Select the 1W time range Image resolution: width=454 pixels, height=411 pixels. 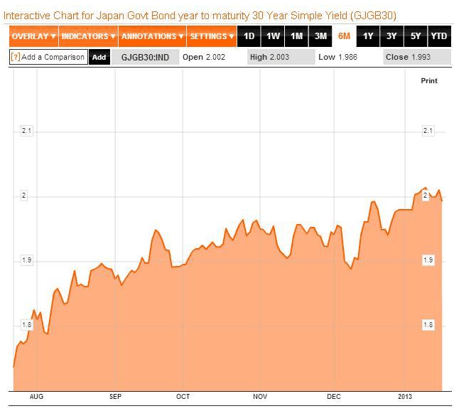273,36
